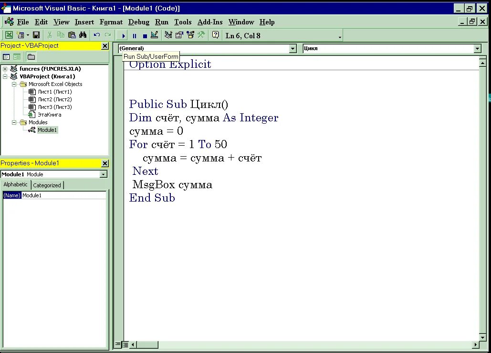Click code window scroll down arrow
The height and width of the screenshot is (353, 491).
pos(482,337)
